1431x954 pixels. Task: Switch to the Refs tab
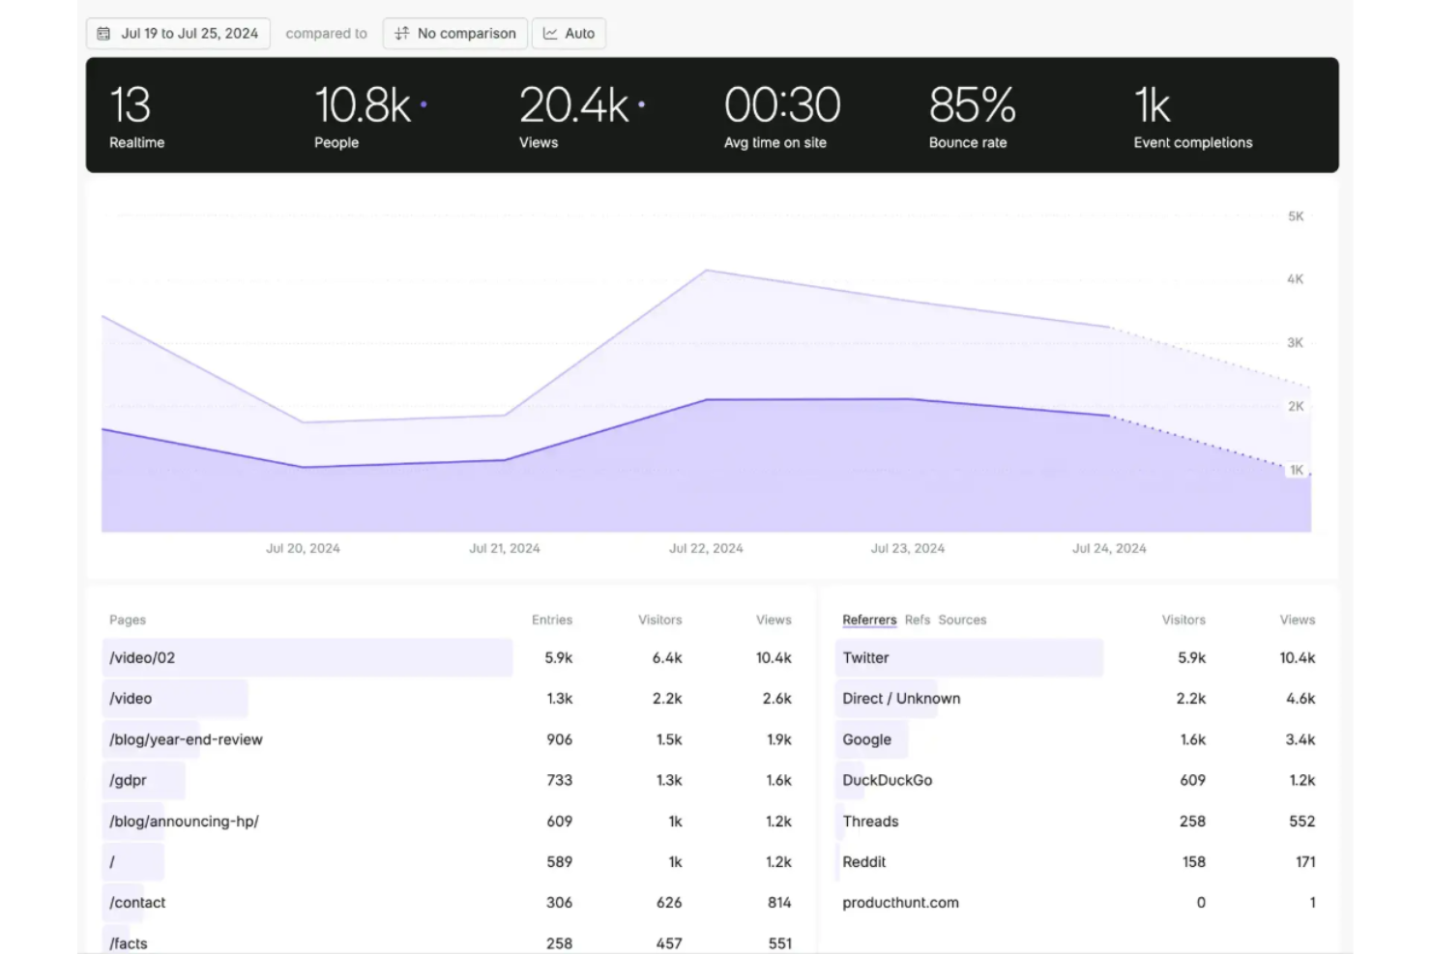[917, 620]
